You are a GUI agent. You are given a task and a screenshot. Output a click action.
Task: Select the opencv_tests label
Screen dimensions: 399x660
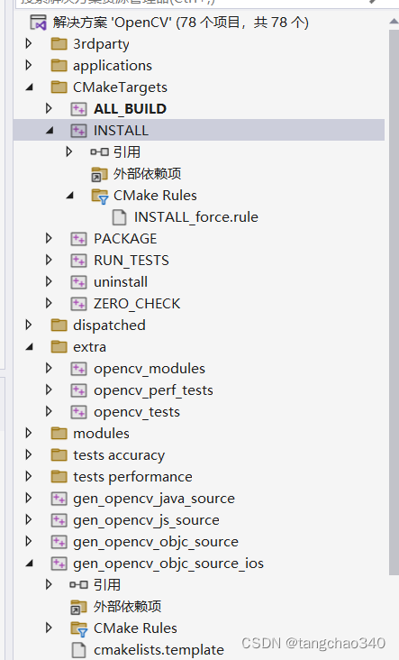tap(137, 412)
